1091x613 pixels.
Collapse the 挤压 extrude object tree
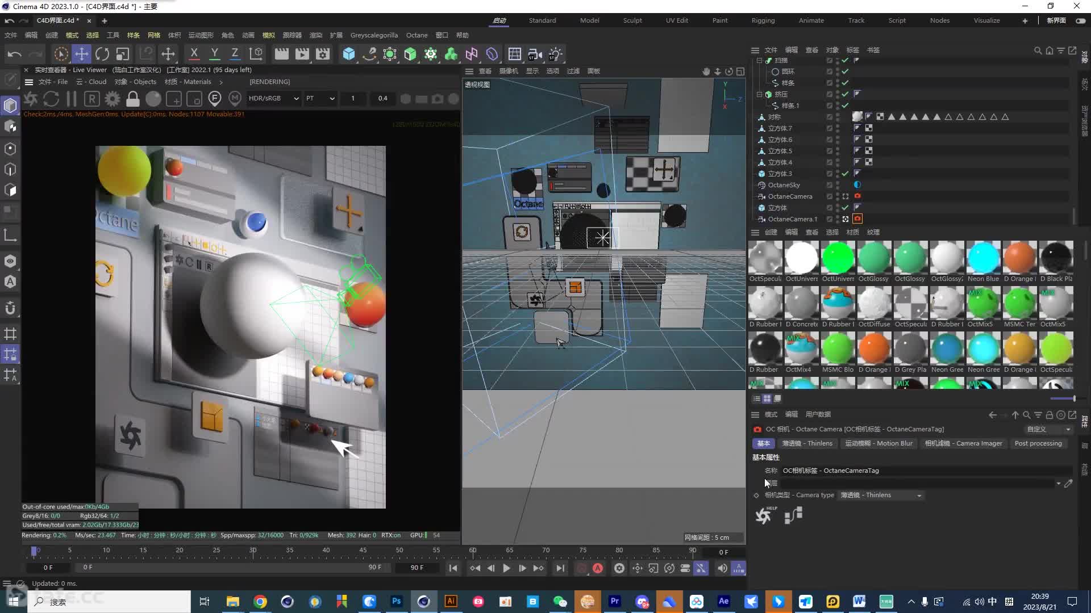[x=759, y=94]
